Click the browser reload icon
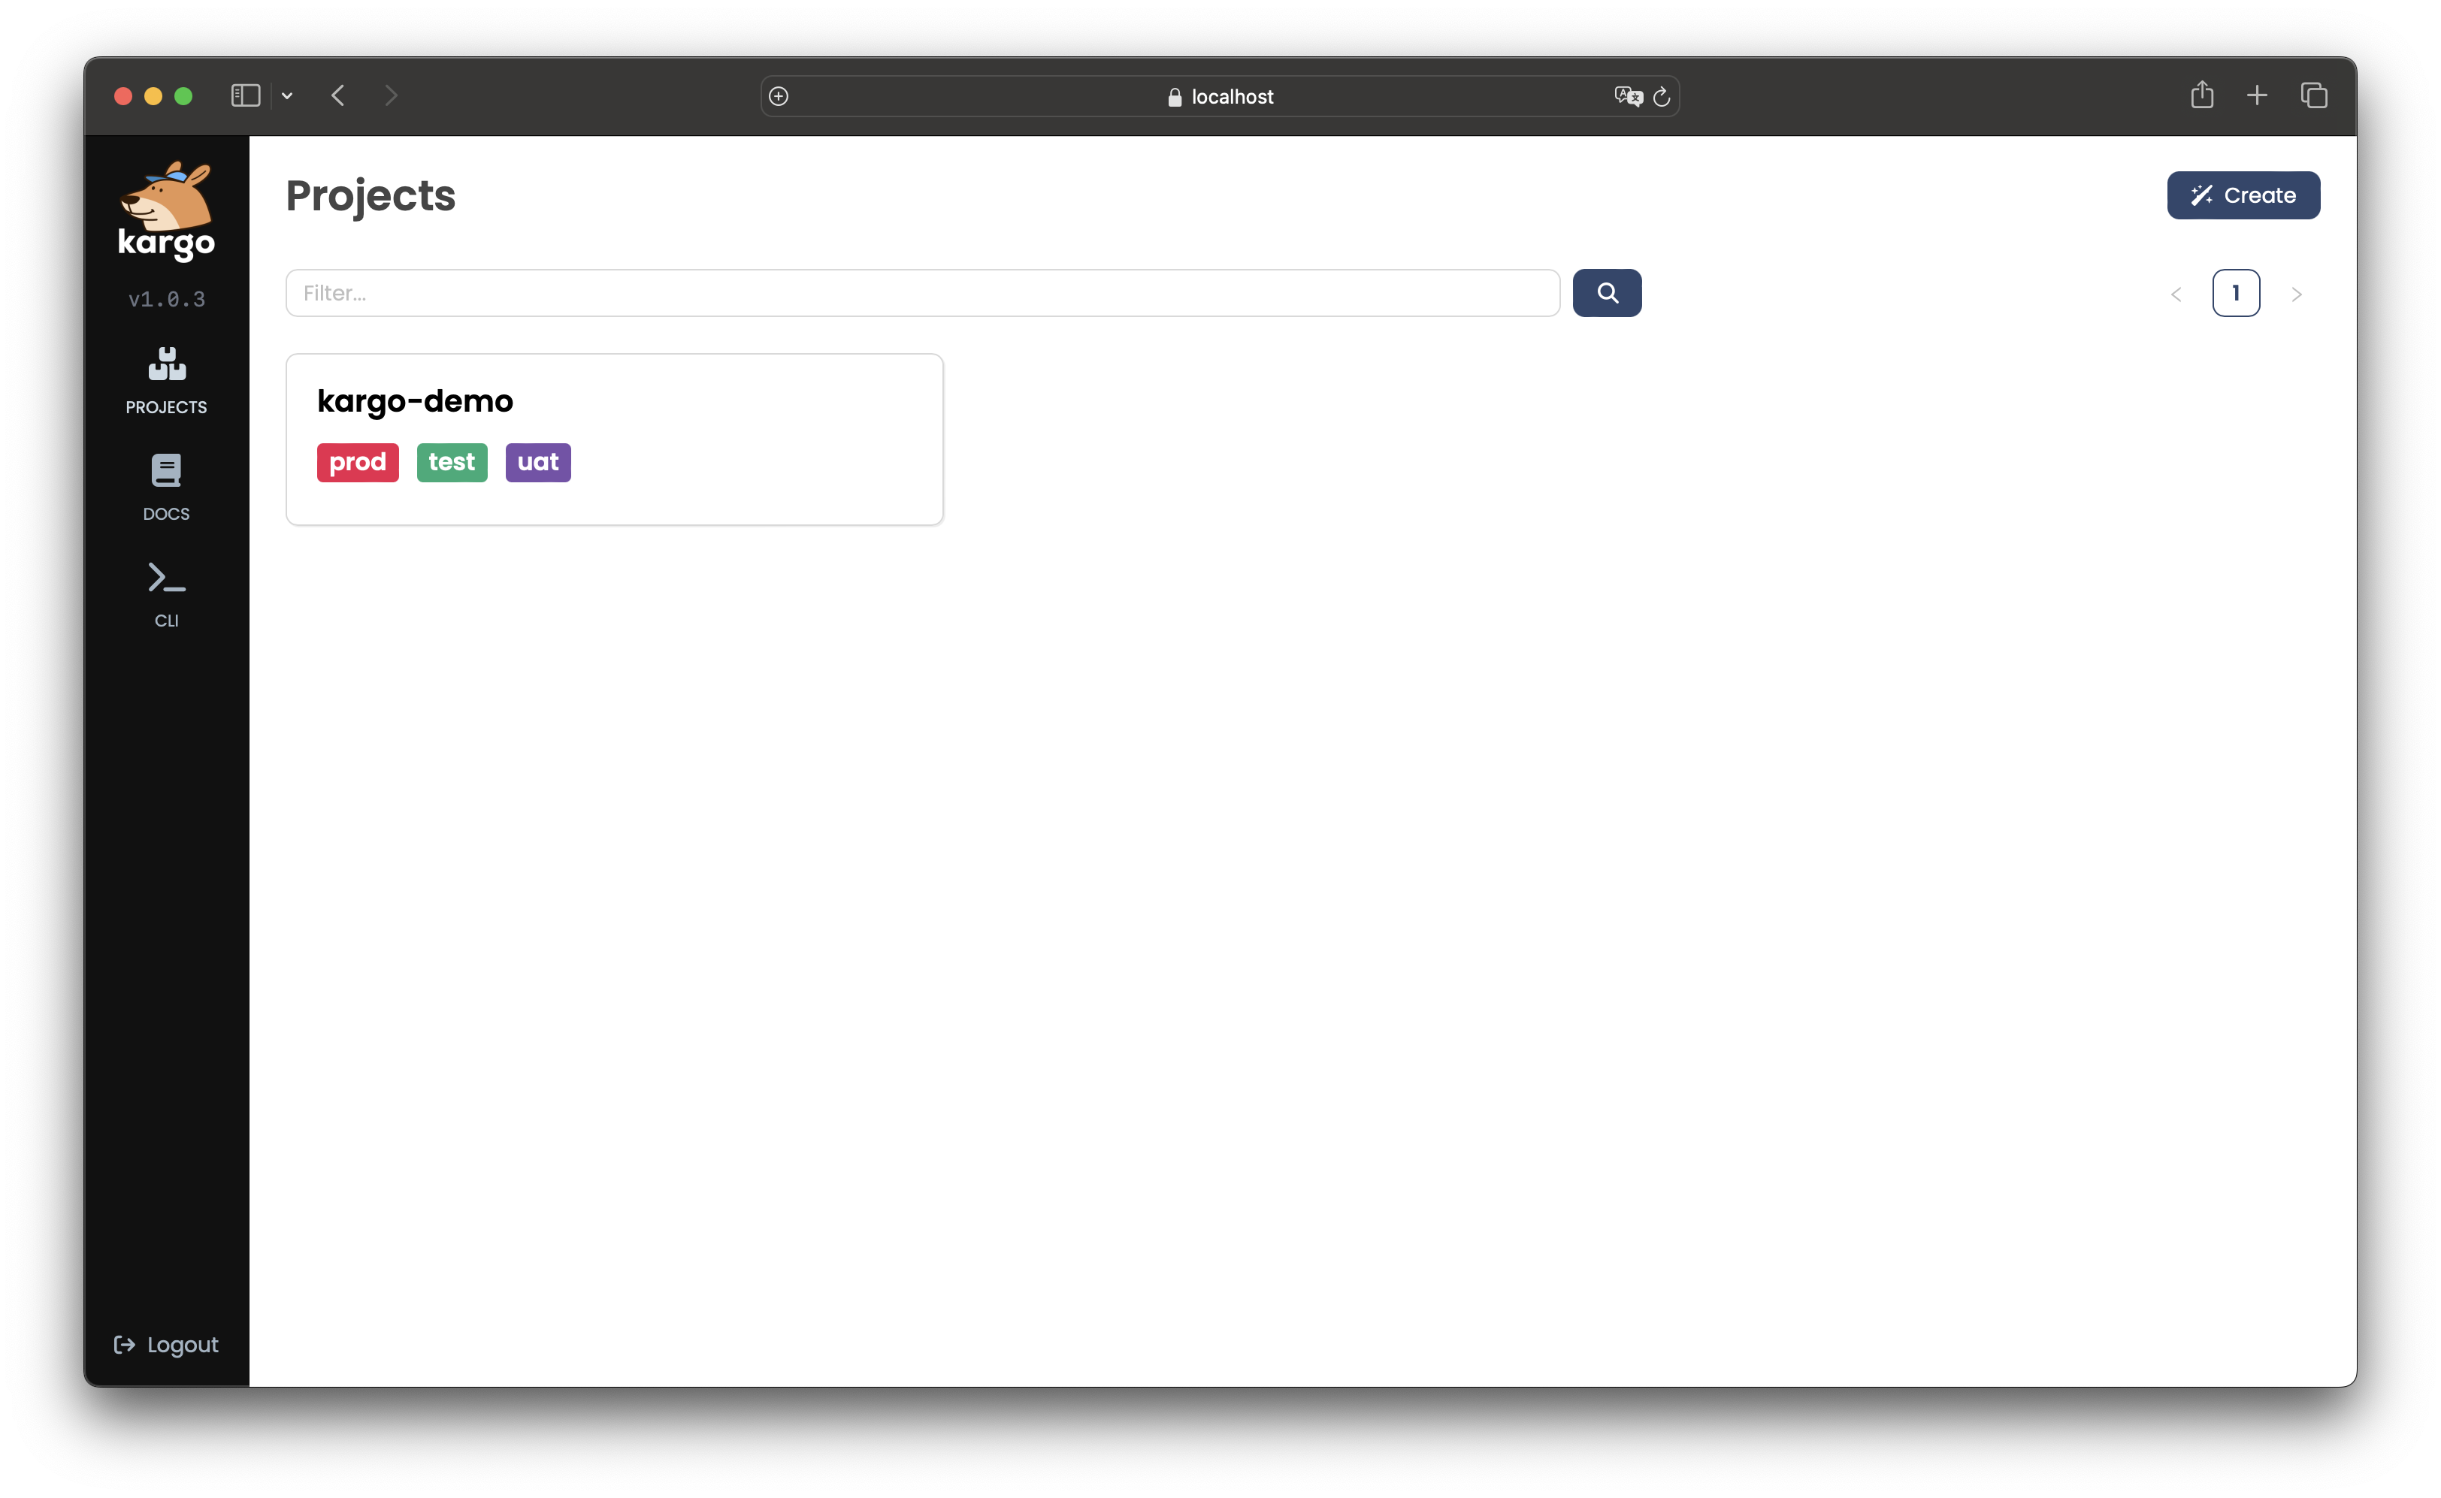Image resolution: width=2441 pixels, height=1498 pixels. tap(1662, 96)
